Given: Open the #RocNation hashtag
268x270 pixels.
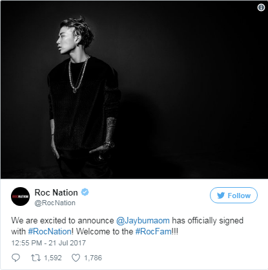Looking at the screenshot, I should [x=50, y=232].
